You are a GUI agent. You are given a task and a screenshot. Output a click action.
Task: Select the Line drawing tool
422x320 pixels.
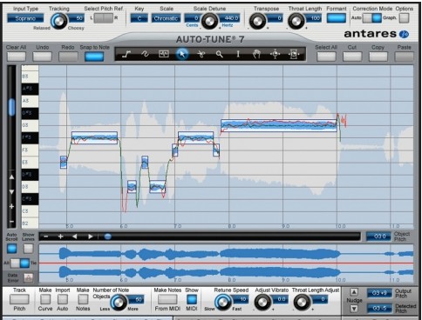(x=126, y=54)
